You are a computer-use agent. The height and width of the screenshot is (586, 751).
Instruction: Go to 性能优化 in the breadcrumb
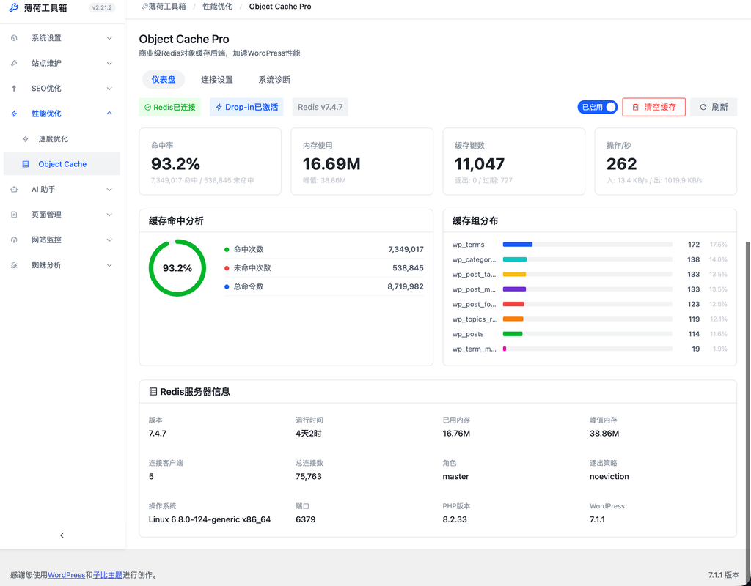point(217,7)
